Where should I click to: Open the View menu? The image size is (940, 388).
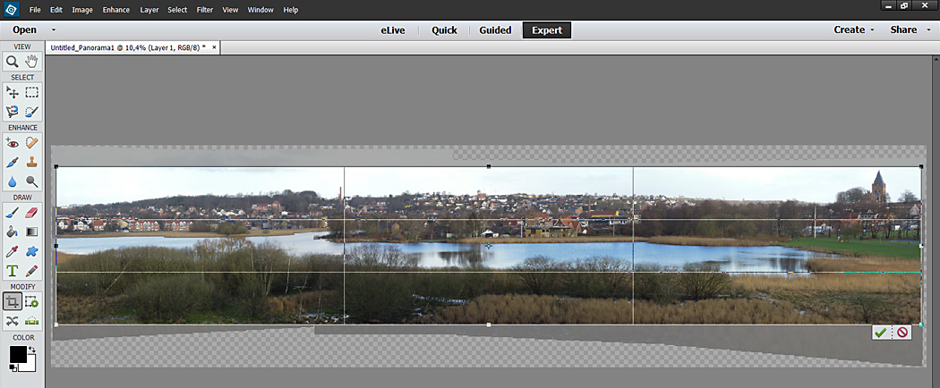(230, 10)
